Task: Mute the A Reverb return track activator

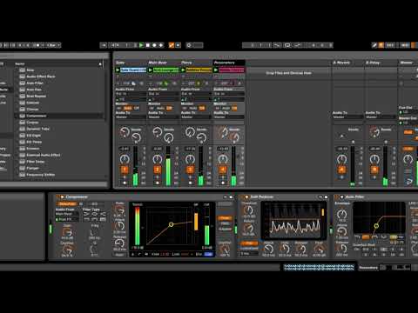Action: (341, 170)
